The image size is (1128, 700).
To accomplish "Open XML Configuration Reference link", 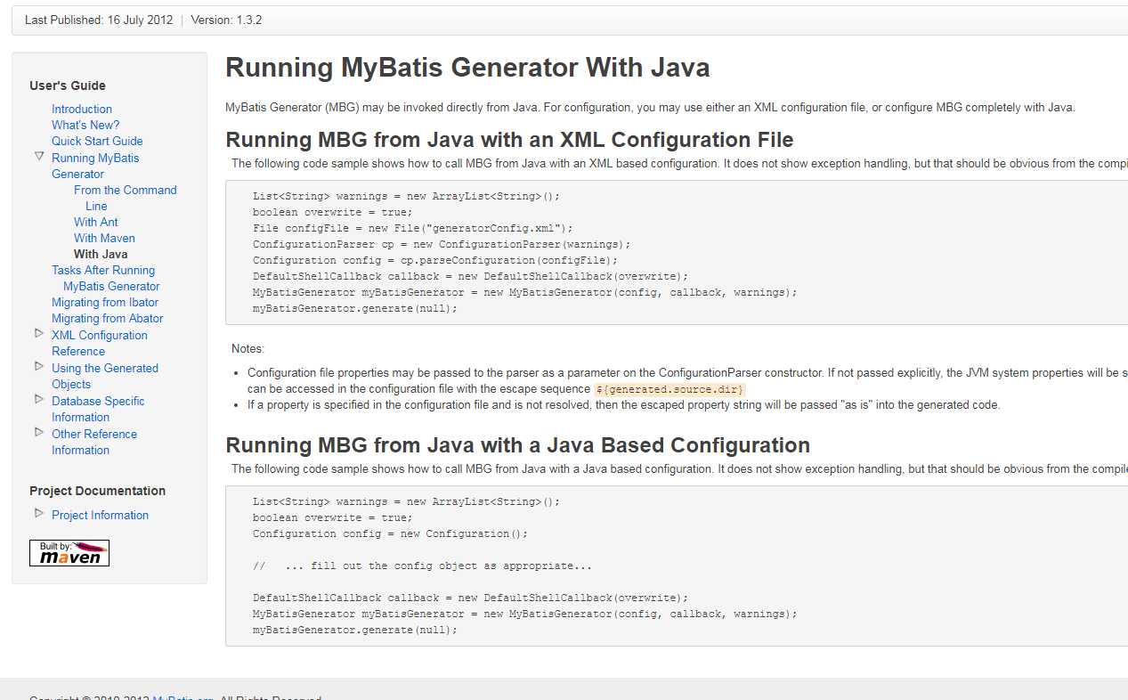I will point(100,343).
